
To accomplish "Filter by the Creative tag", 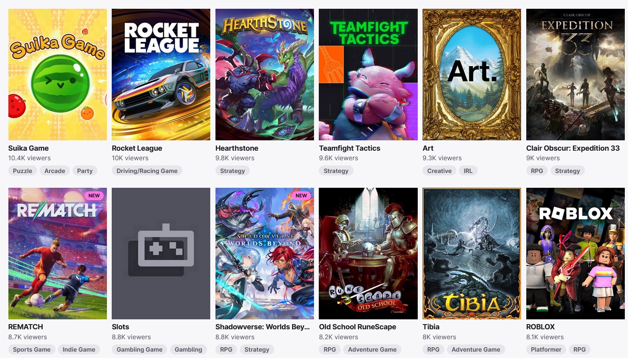I will coord(439,171).
